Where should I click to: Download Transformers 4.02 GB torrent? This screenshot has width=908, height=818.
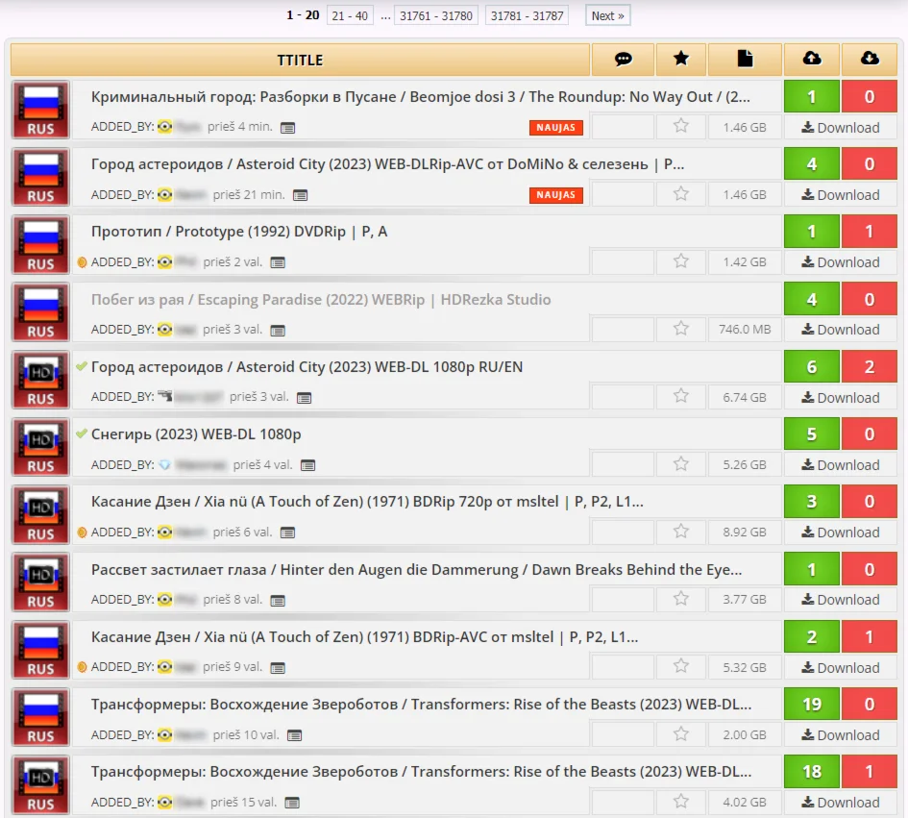840,803
